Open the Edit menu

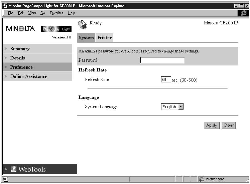tap(21, 13)
